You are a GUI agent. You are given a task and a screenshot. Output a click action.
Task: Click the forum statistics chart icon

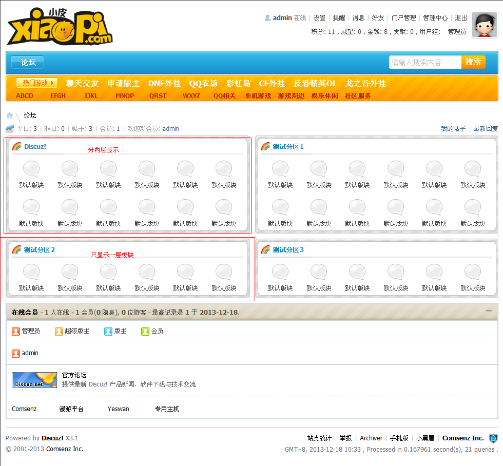tap(10, 128)
